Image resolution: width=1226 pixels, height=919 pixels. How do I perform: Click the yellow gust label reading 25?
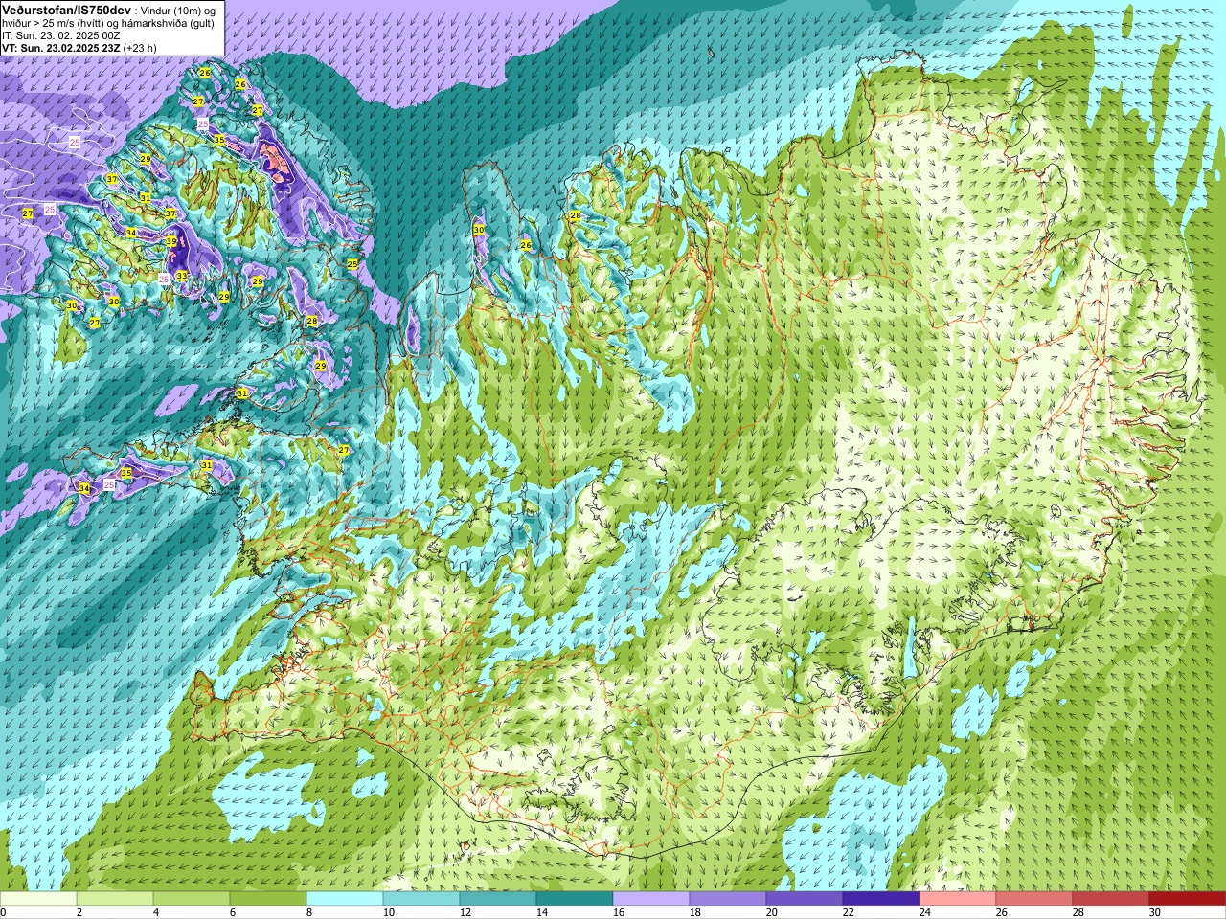352,263
